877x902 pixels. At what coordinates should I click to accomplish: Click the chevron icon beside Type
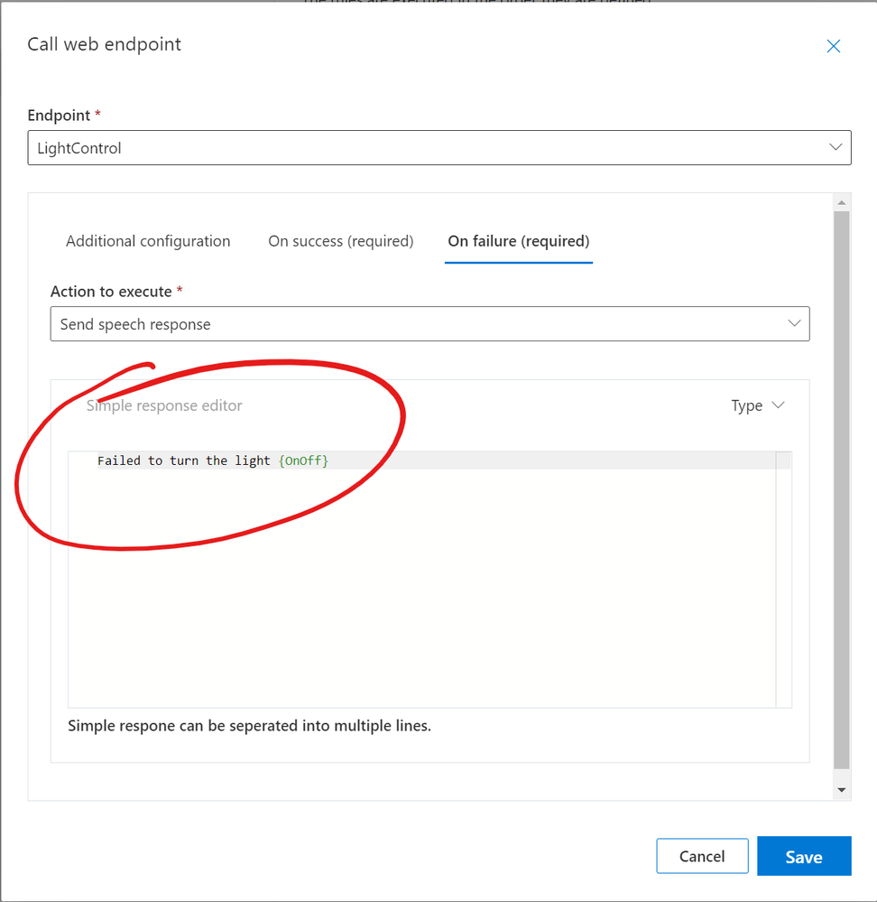779,405
